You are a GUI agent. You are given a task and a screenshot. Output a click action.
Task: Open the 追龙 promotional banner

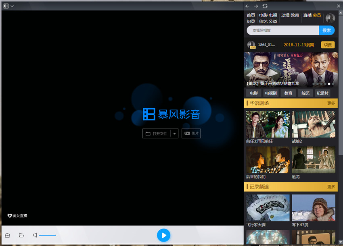click(291, 70)
